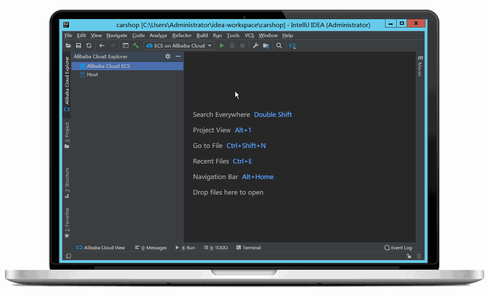Click the Alt+1 Project View shortcut text

243,130
